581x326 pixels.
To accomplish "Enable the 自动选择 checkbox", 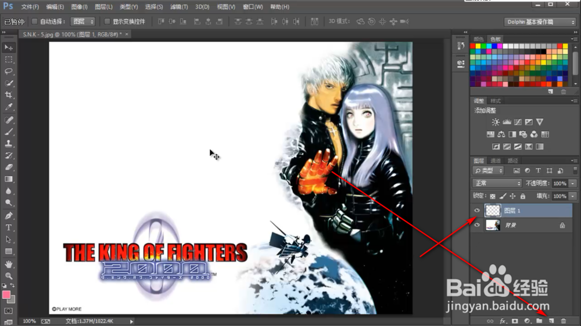I will [x=34, y=21].
